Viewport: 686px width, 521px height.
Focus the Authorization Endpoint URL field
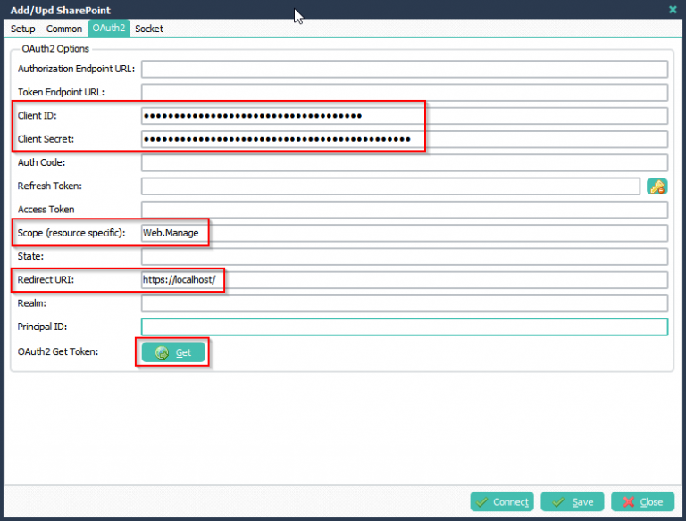[405, 69]
